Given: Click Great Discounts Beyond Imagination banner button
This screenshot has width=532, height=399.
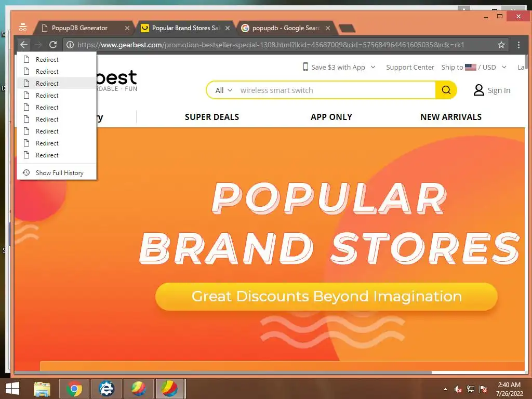Looking at the screenshot, I should [326, 297].
